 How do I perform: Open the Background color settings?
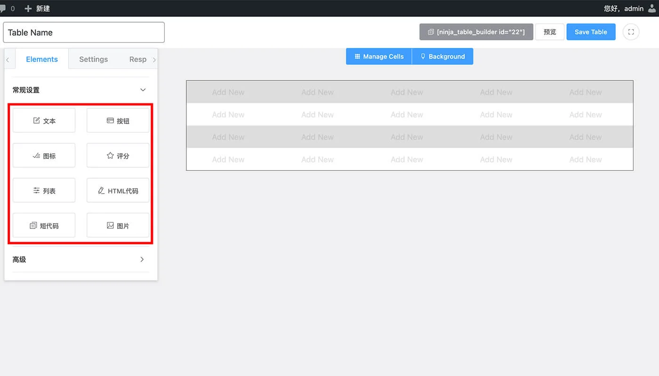click(x=442, y=56)
